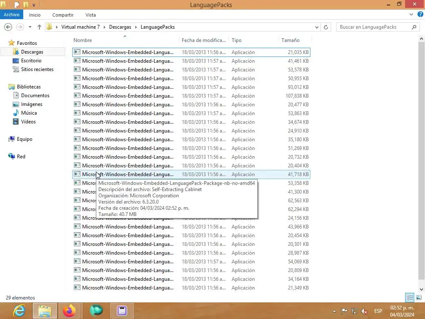Click the file icon of the 24,910 KB file
The width and height of the screenshot is (425, 319).
tap(77, 130)
